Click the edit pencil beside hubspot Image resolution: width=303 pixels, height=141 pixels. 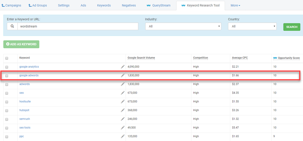(x=123, y=110)
